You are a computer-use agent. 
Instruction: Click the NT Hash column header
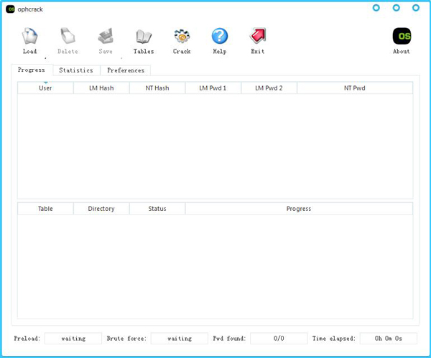click(157, 88)
